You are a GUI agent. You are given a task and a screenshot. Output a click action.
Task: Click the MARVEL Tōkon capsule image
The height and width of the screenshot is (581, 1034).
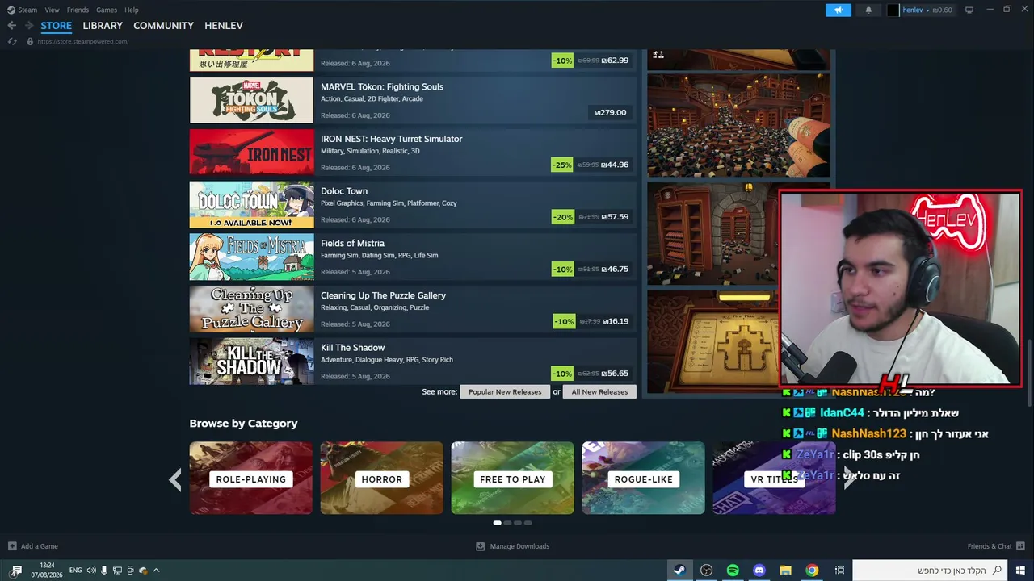pyautogui.click(x=251, y=100)
